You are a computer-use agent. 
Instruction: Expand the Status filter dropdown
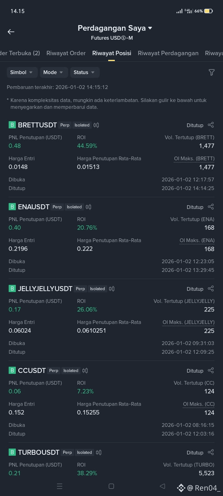(x=85, y=72)
